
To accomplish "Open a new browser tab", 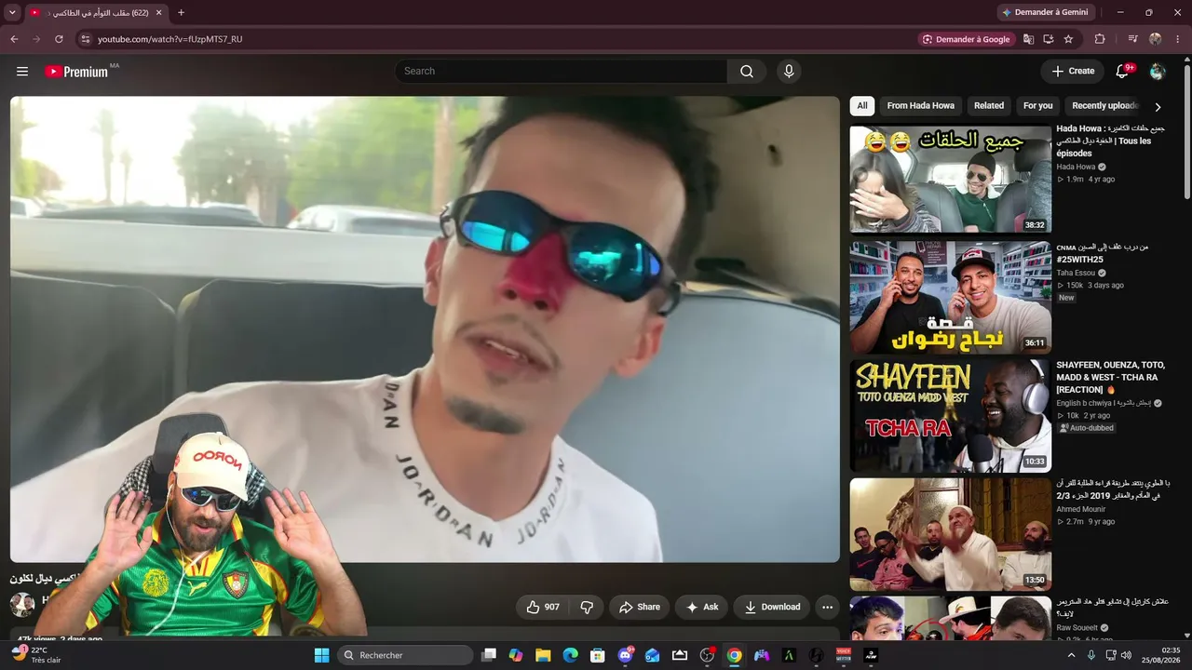I will 181,13.
